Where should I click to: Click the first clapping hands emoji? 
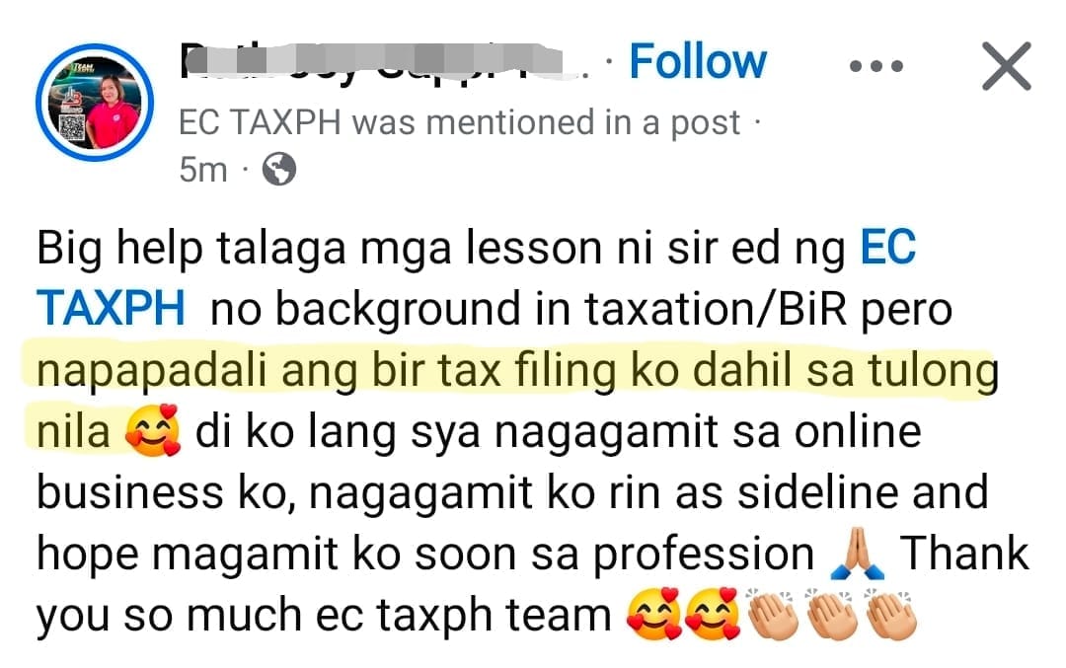(774, 614)
